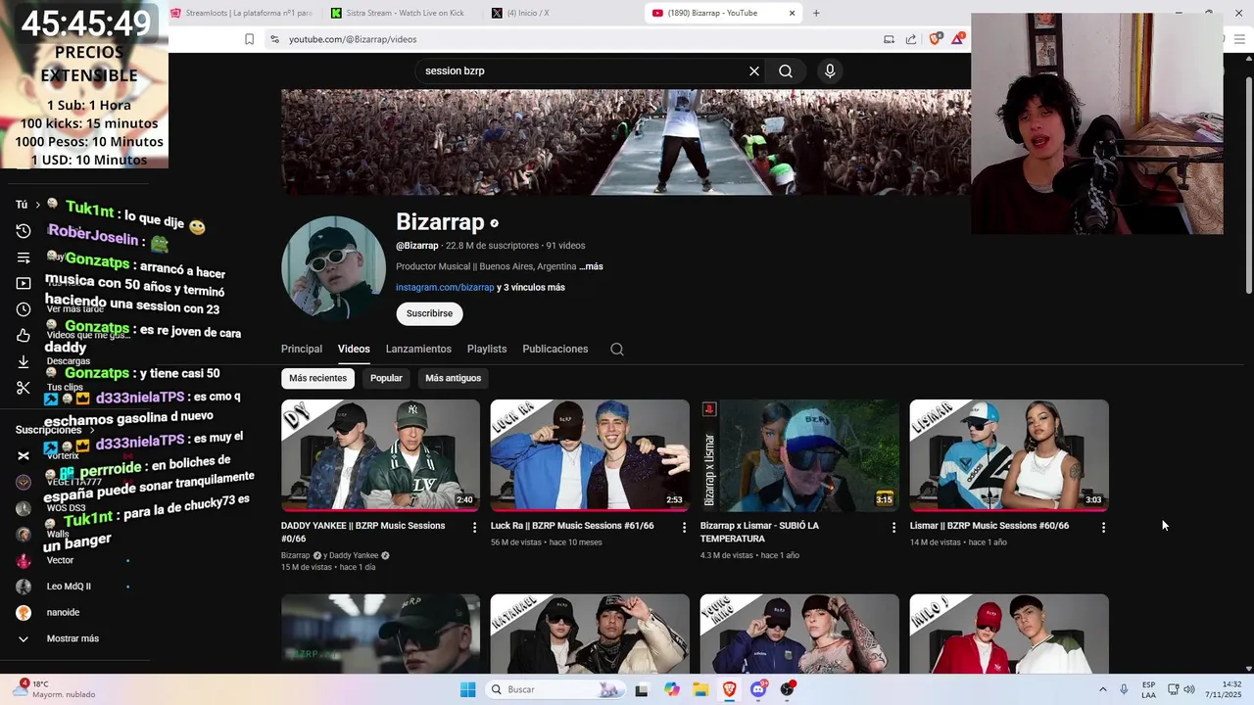
Task: Open the weather widget on the taskbar
Action: (x=55, y=689)
